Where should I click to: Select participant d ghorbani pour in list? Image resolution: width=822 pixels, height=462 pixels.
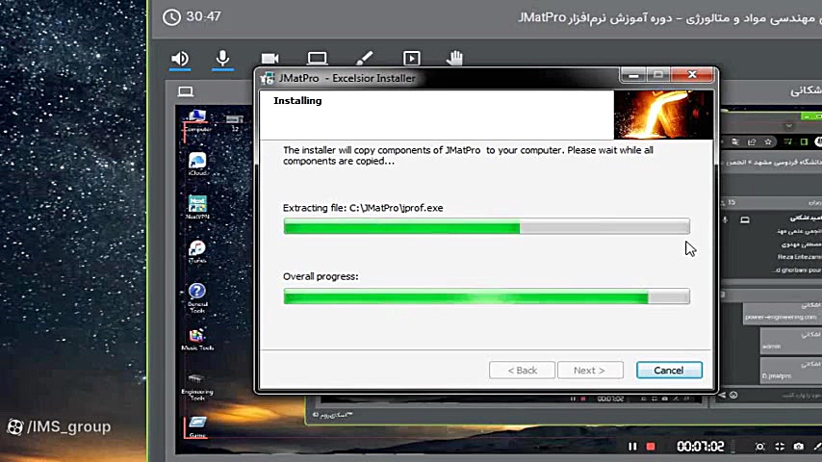797,270
